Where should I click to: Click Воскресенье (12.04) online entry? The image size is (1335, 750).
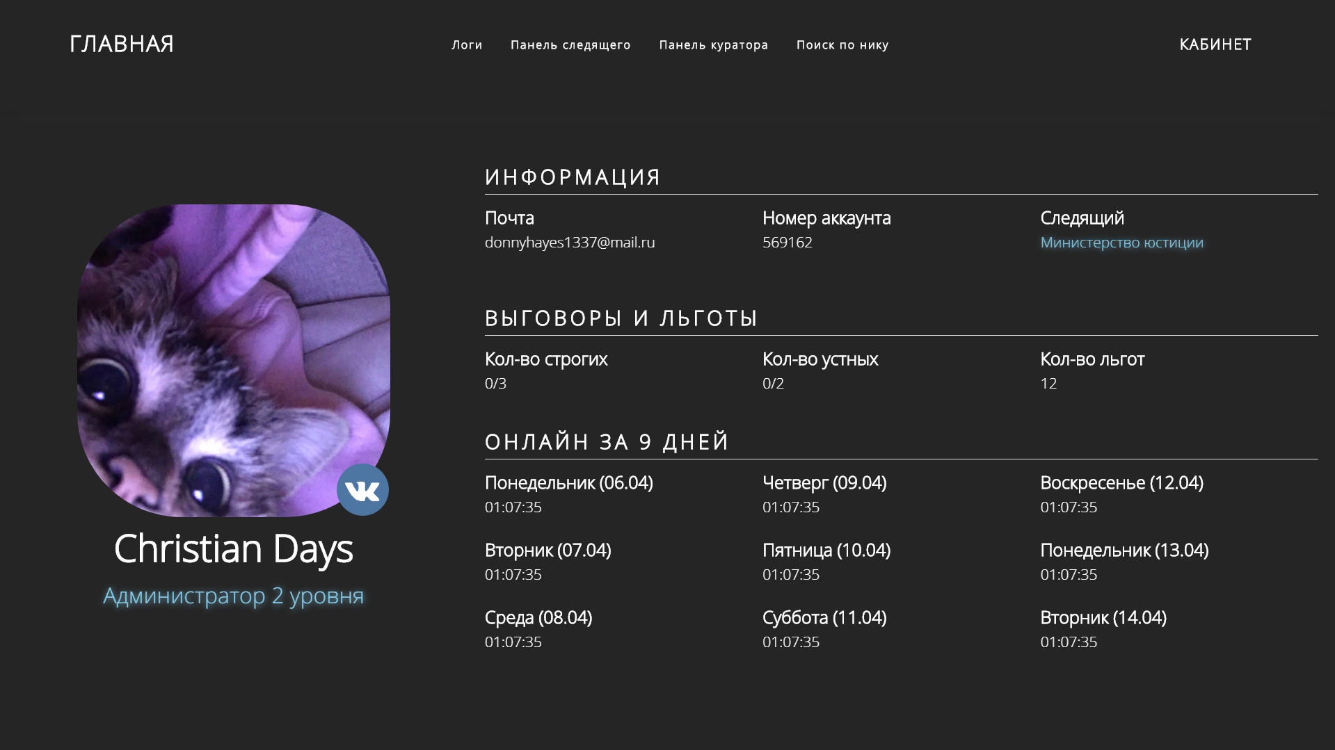[1121, 483]
